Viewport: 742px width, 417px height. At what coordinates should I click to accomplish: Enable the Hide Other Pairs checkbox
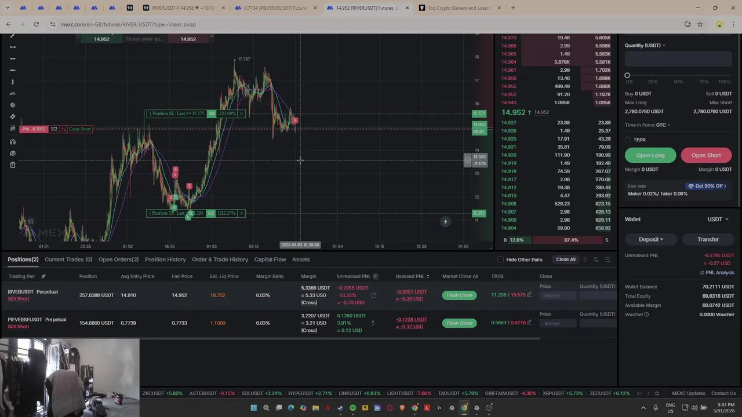[500, 259]
